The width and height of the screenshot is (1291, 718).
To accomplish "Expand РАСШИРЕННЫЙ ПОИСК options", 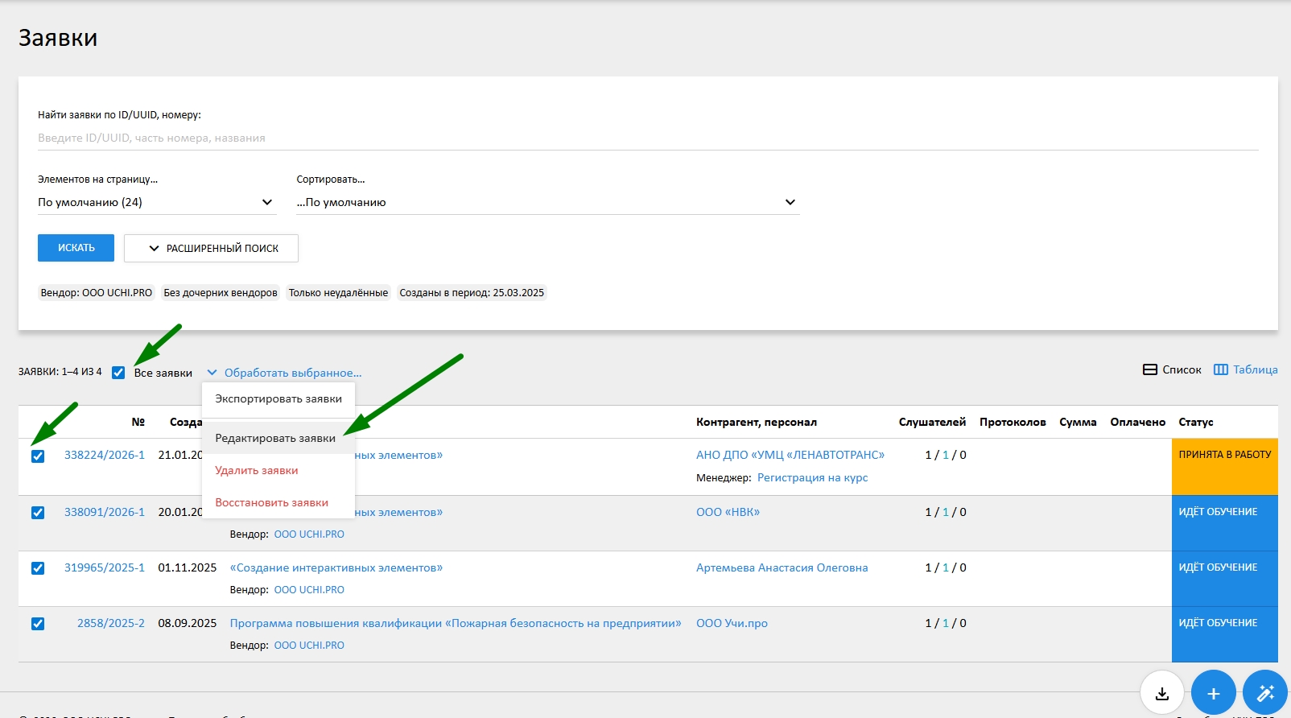I will pos(211,248).
